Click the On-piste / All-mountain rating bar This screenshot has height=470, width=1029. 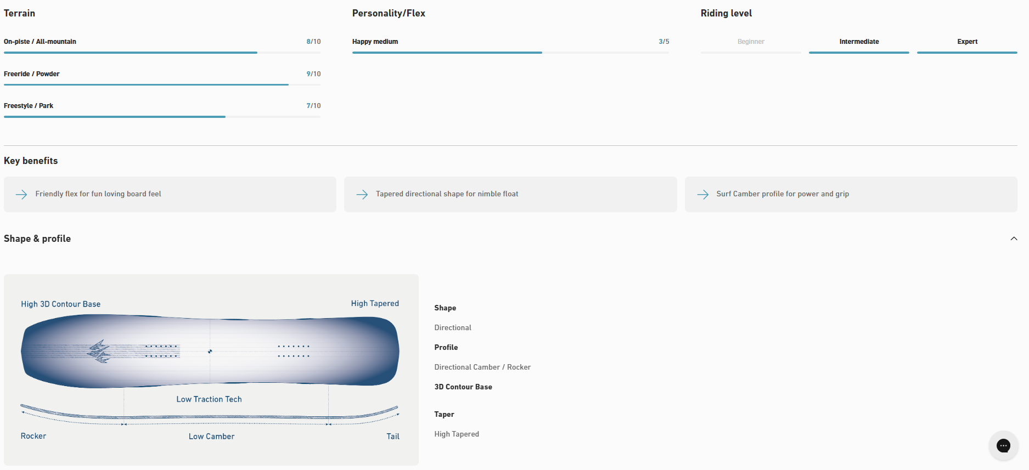click(162, 53)
